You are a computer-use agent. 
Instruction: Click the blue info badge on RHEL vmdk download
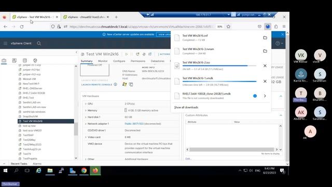255,96
